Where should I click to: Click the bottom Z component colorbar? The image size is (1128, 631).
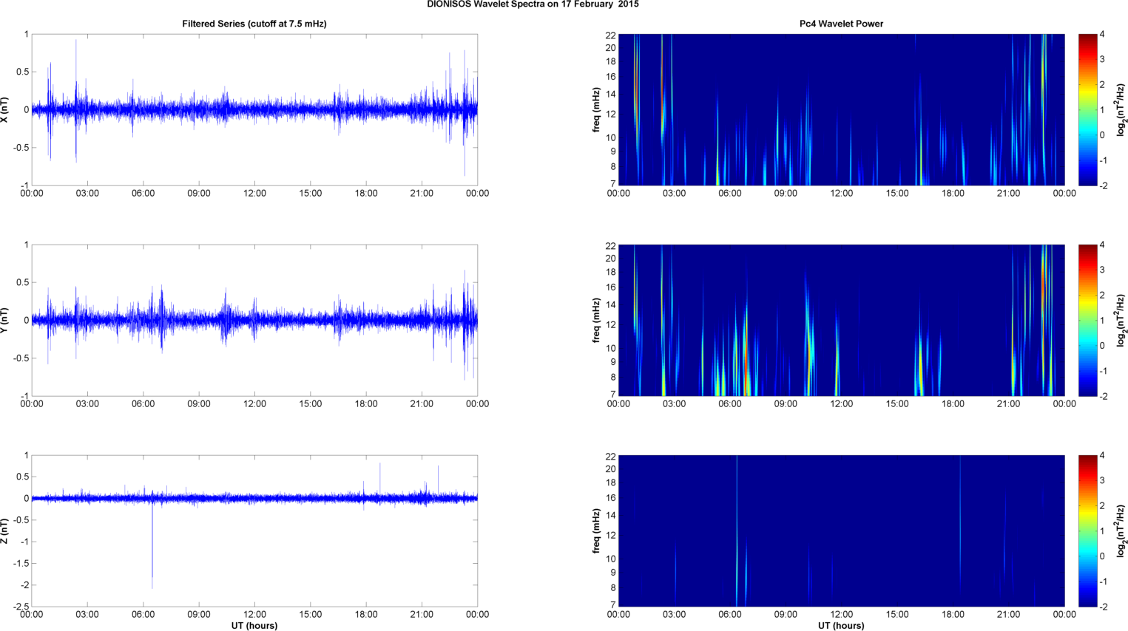click(x=1087, y=531)
